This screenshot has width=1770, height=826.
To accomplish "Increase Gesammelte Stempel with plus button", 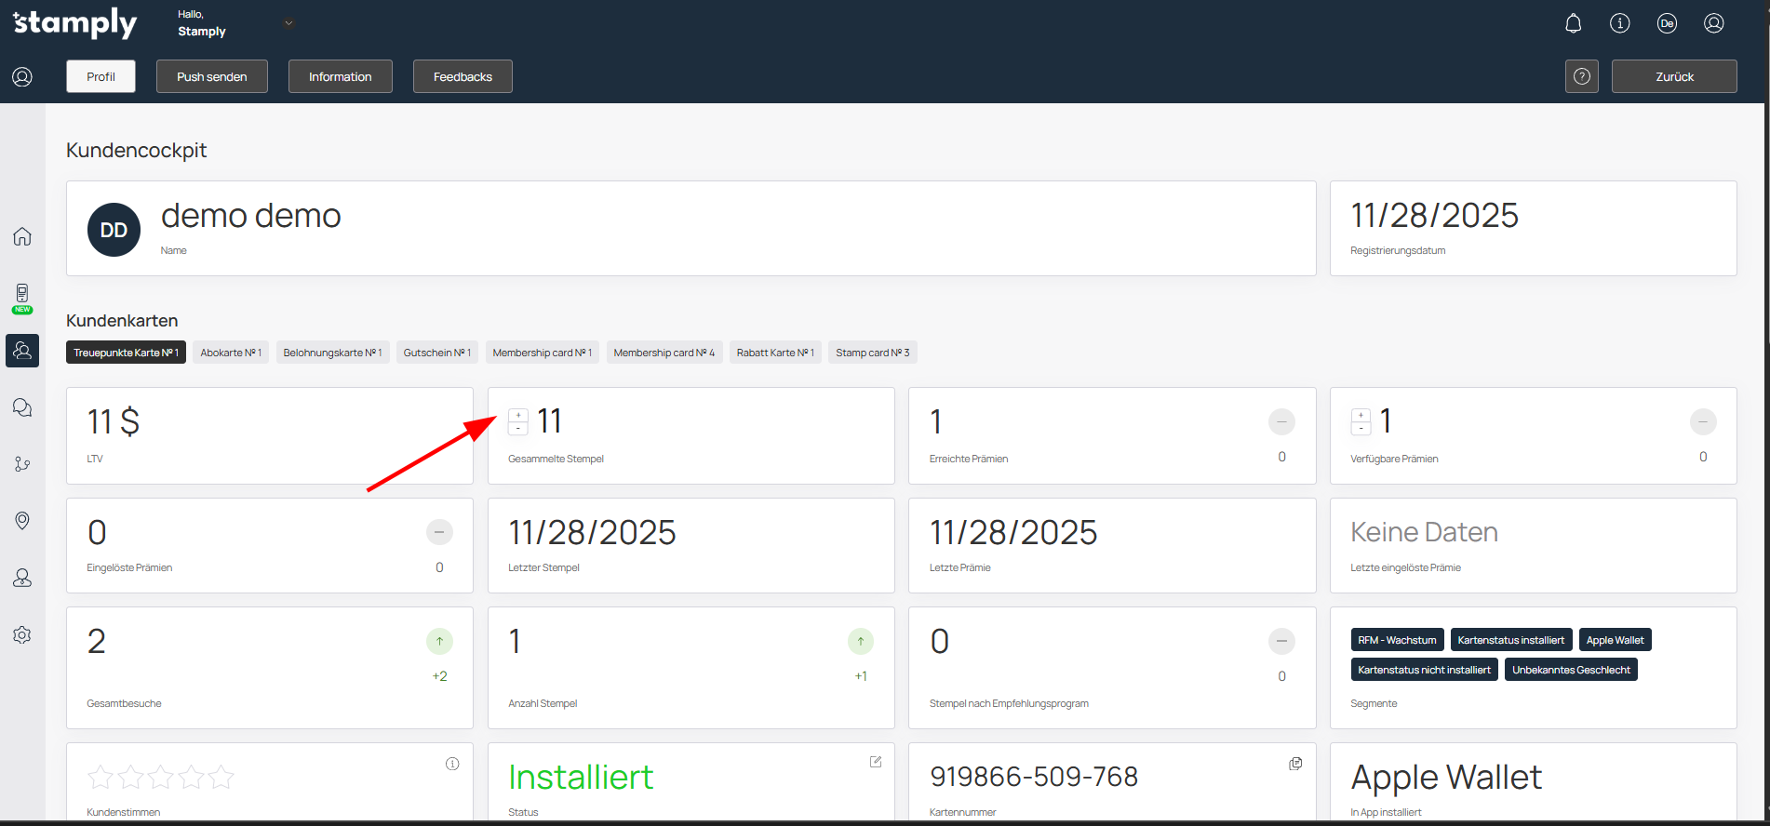I will [x=518, y=415].
